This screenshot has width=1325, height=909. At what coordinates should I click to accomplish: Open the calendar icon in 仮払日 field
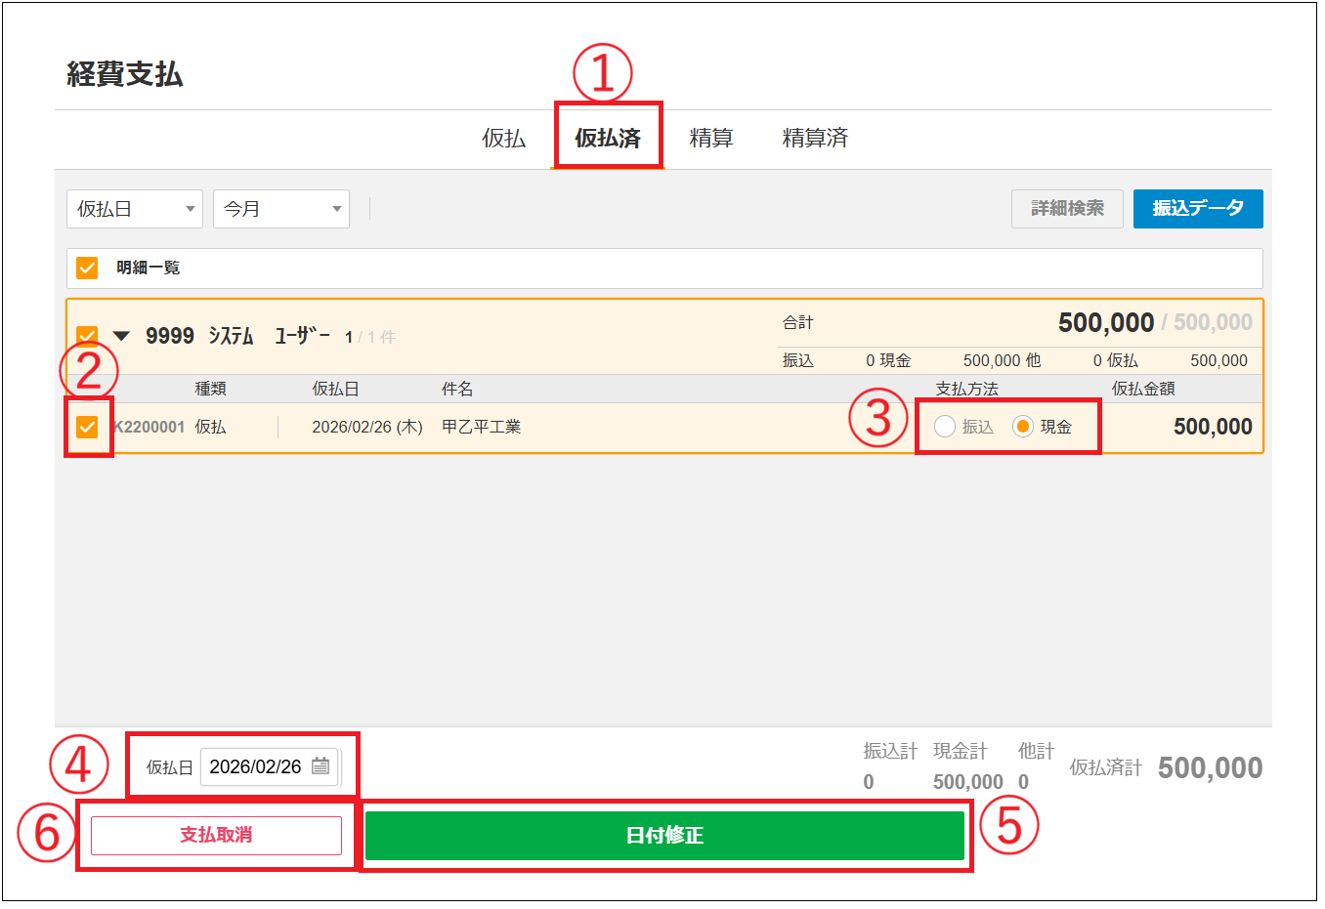[321, 766]
